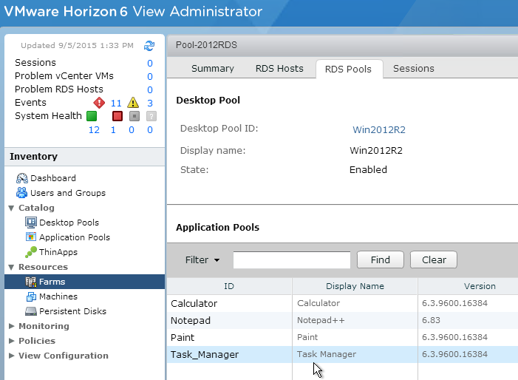Image resolution: width=518 pixels, height=380 pixels.
Task: Open the RDS Hosts tab
Action: click(279, 69)
